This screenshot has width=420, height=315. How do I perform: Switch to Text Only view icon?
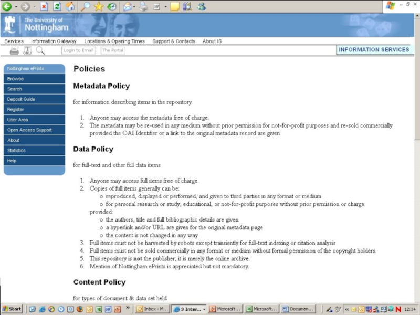27,50
